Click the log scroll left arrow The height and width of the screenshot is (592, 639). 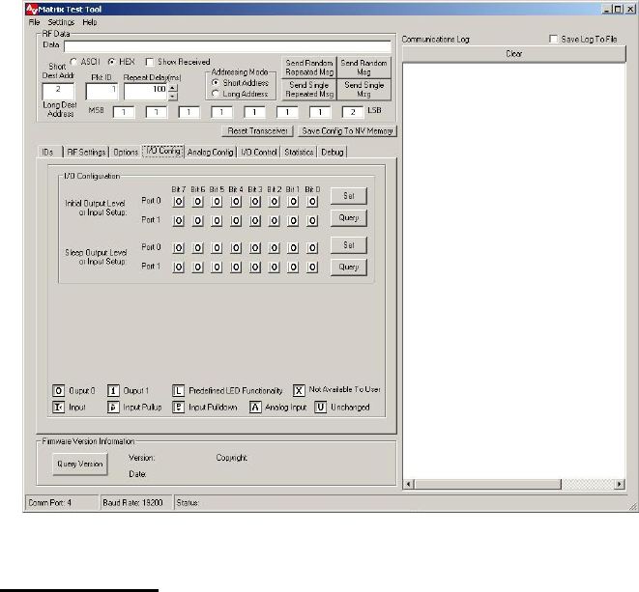(x=409, y=484)
